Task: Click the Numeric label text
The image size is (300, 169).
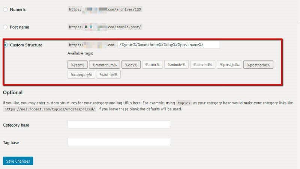Action: (18, 9)
